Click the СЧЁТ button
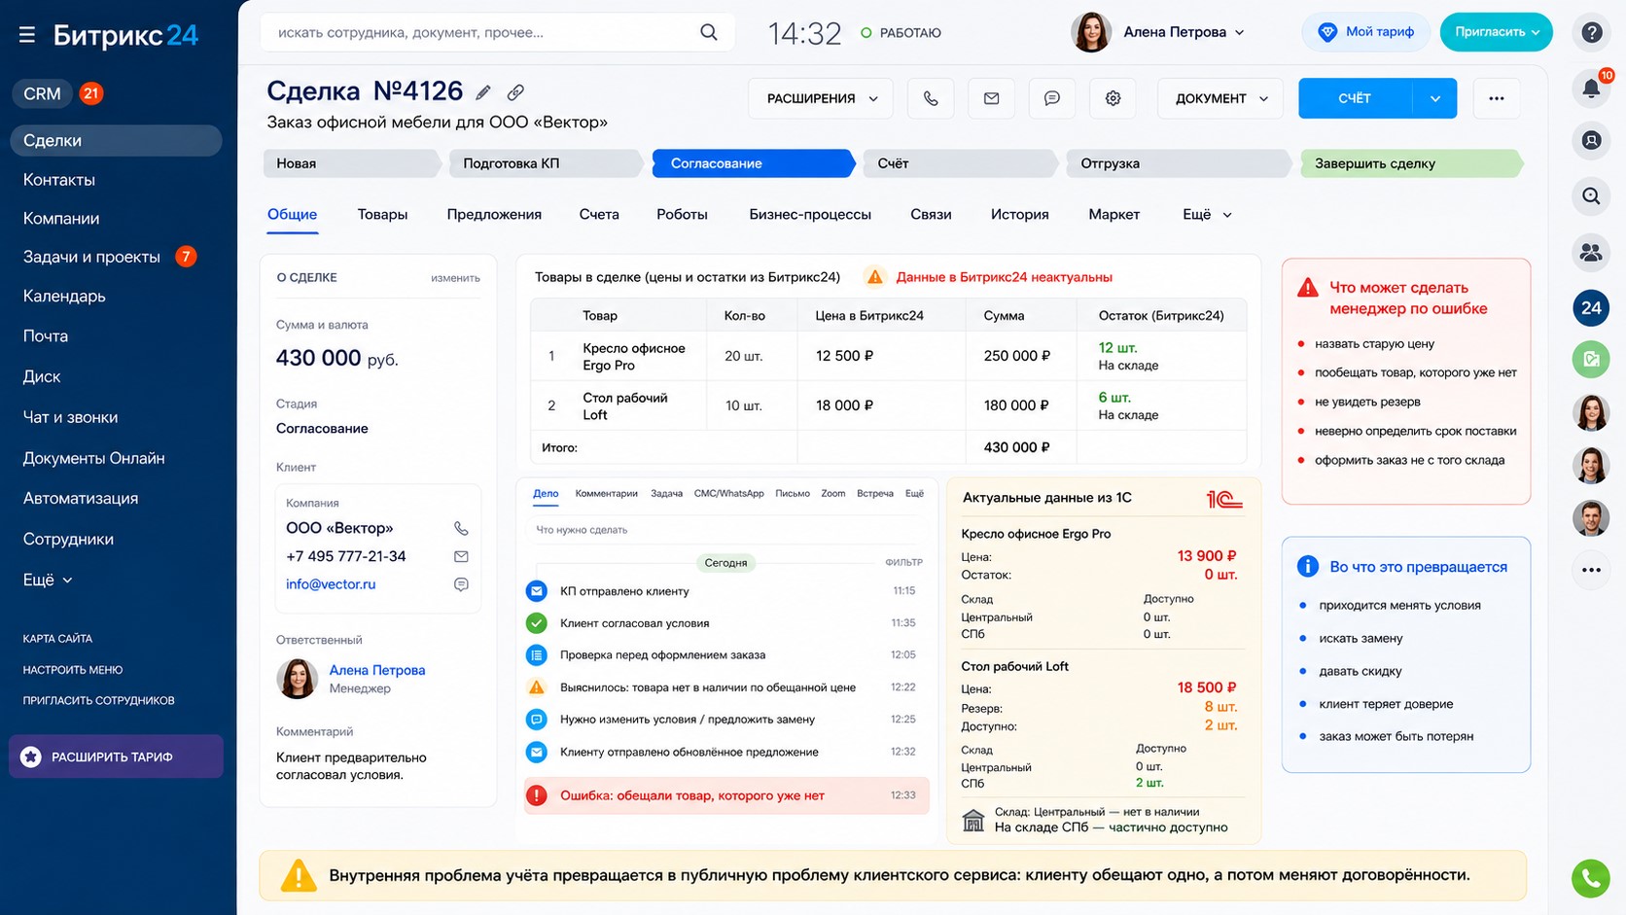The image size is (1626, 915). [x=1356, y=98]
